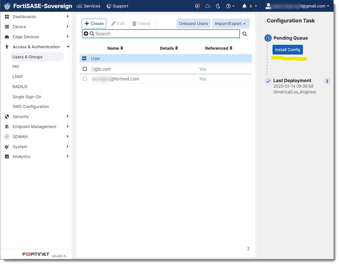Click the cloud icon in header
The image size is (339, 265).
point(208,6)
